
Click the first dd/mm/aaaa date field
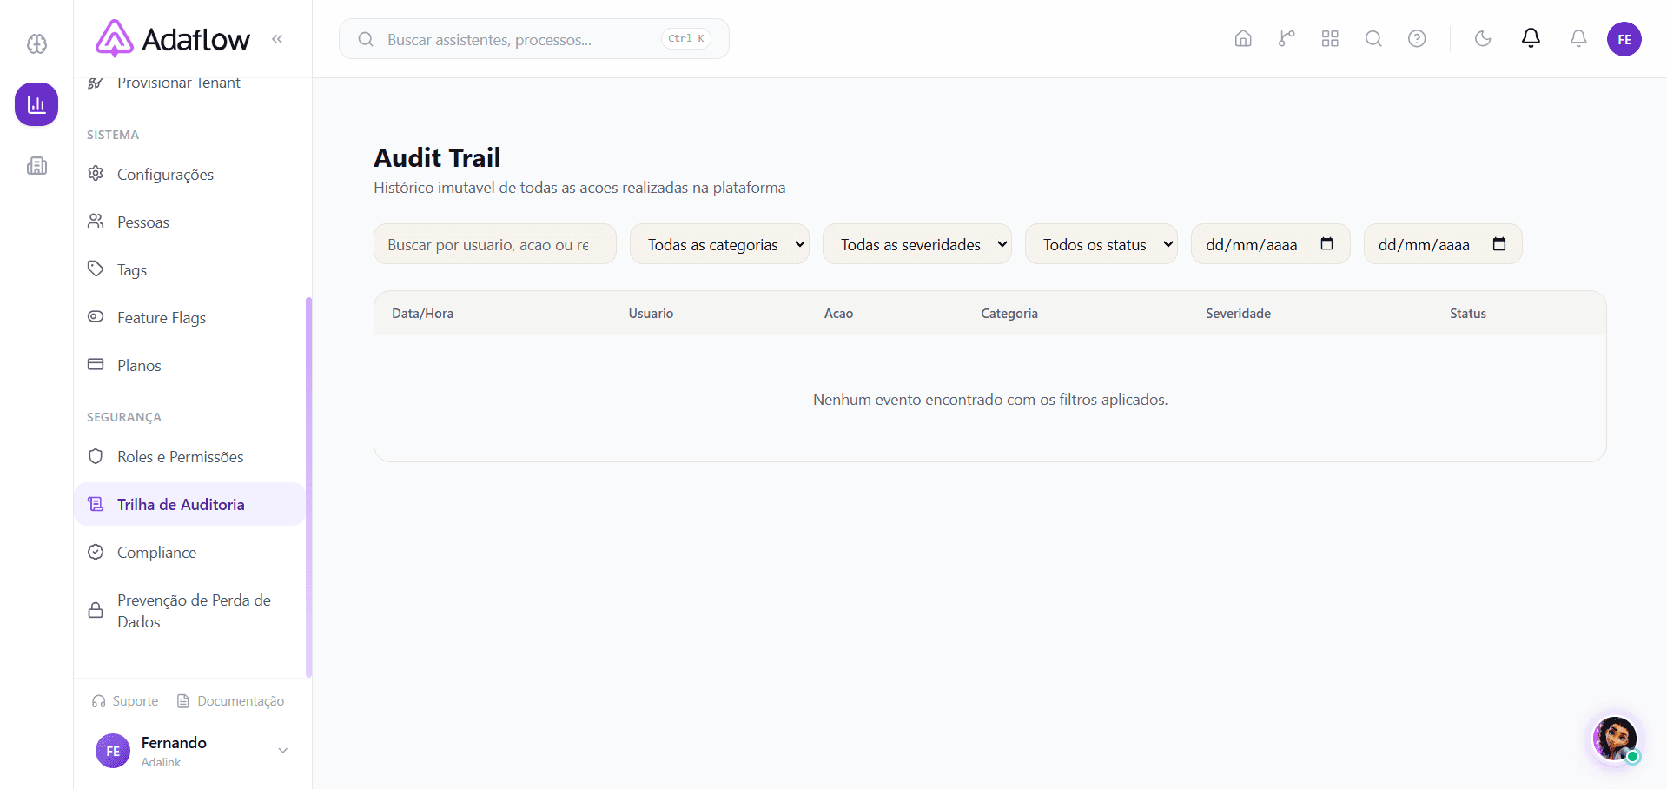tap(1270, 244)
